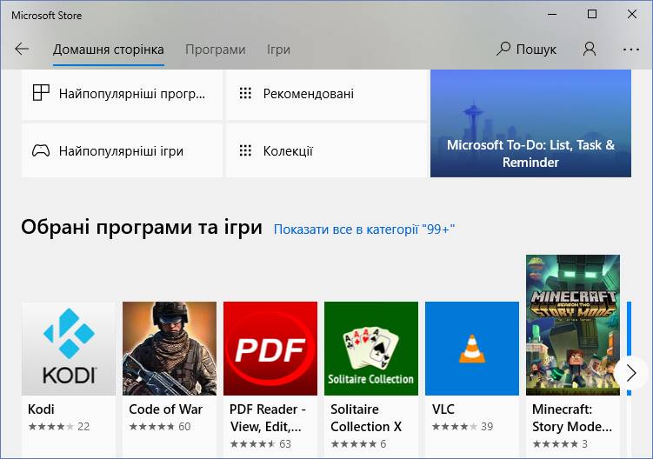Viewport: 653px width, 459px height.
Task: Click the VLC title text
Action: (443, 409)
